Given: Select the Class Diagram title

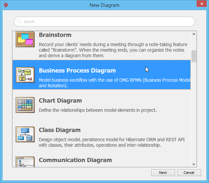Looking at the screenshot, I should [x=59, y=130].
